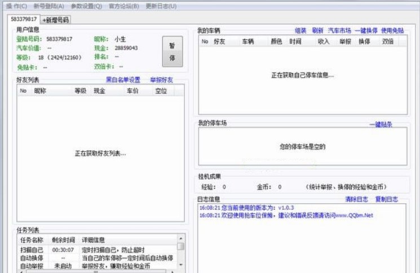The width and height of the screenshot is (420, 273).
Task: Select the 583379817 account tab
Action: (24, 19)
